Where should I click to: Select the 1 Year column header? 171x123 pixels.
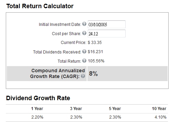pyautogui.click(x=37, y=109)
